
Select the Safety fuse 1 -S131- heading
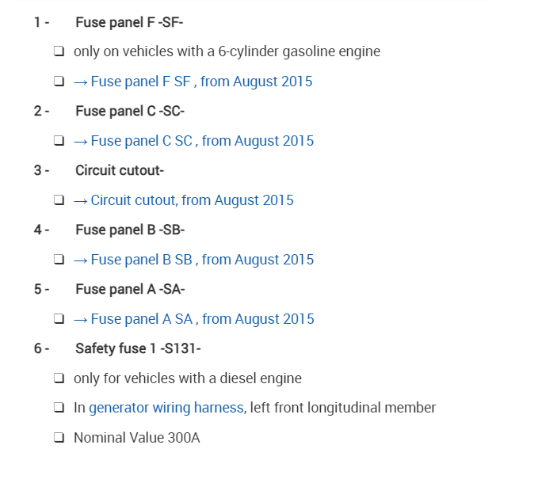pyautogui.click(x=138, y=348)
